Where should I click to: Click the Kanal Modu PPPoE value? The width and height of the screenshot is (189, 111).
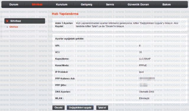[x=143, y=65]
